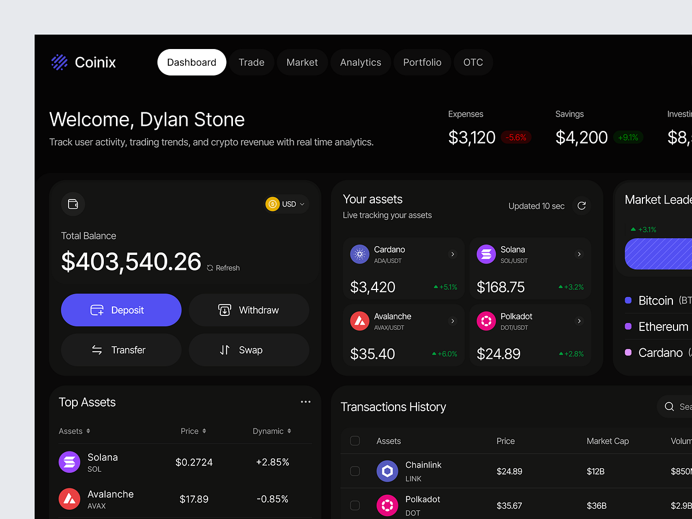
Task: Go to the Analytics tab
Action: click(360, 62)
